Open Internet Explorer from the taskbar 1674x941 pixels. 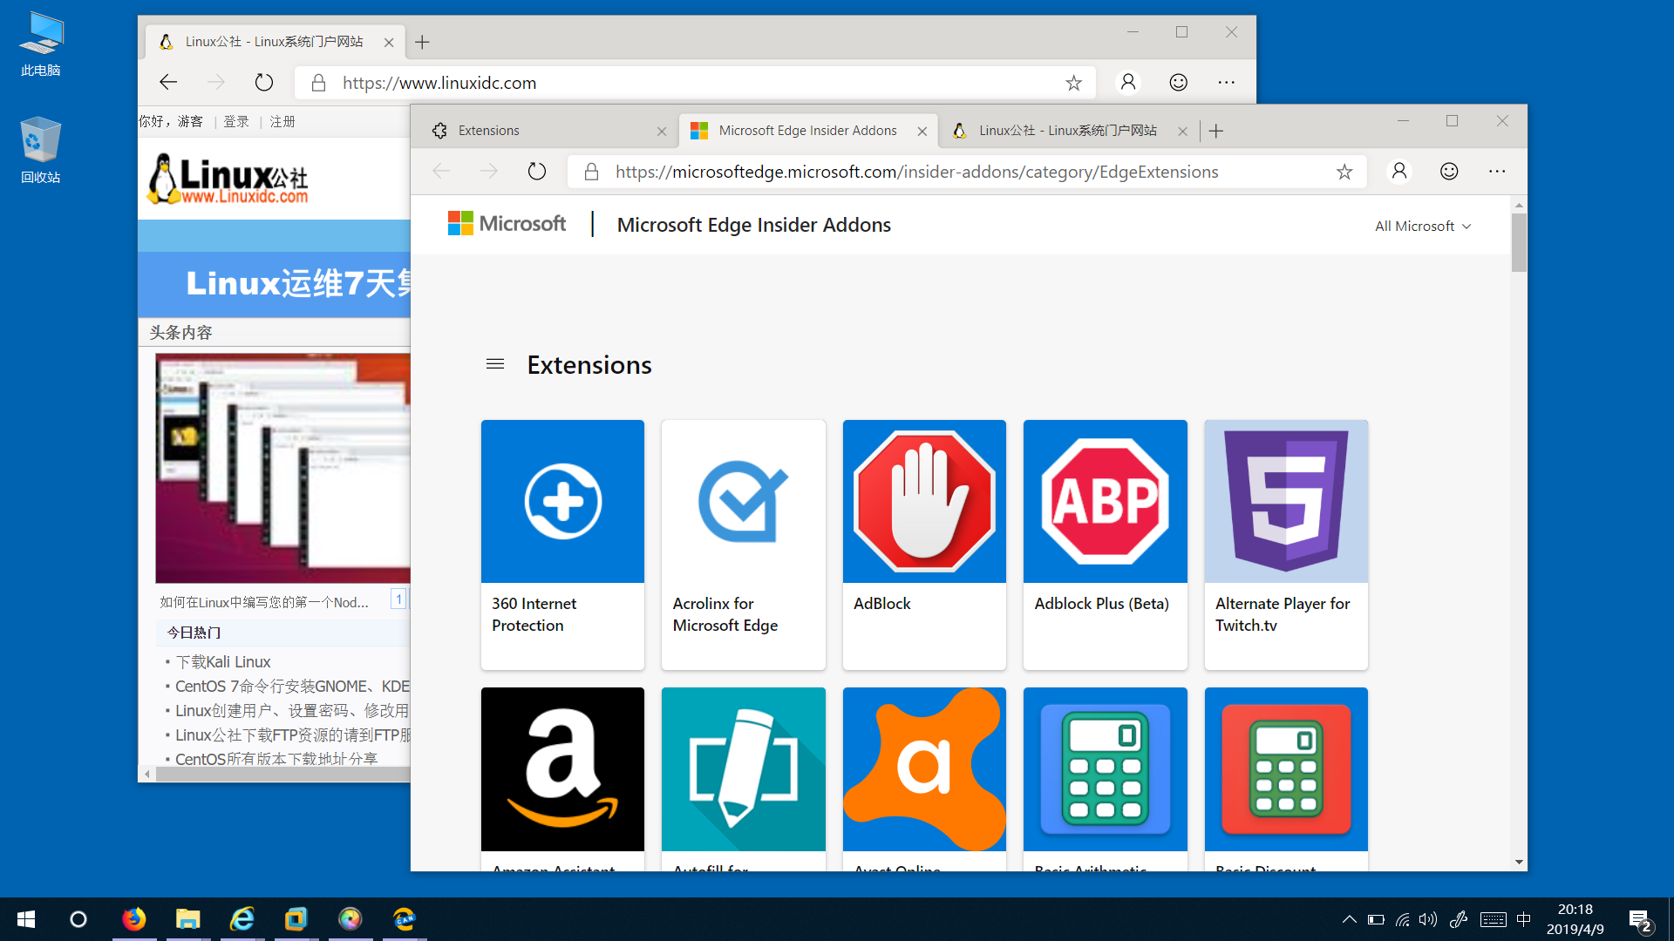pos(242,919)
